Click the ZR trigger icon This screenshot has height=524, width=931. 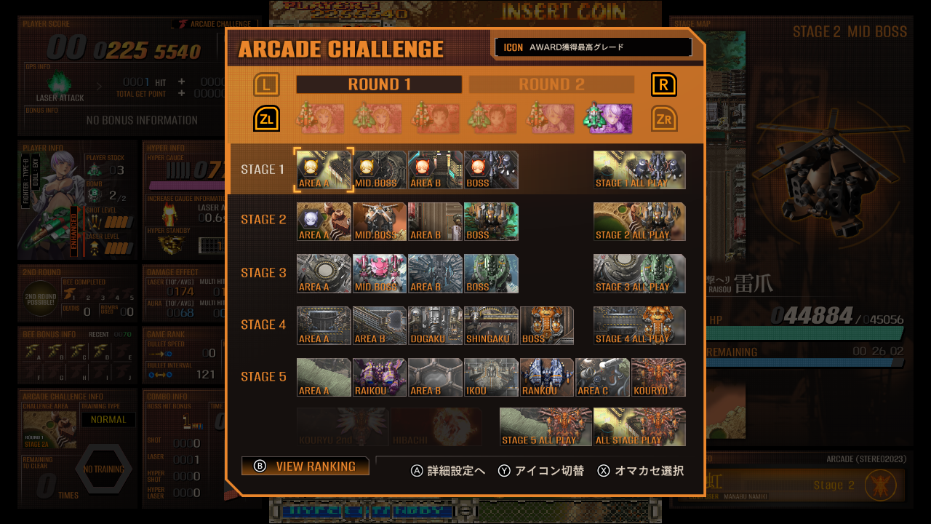(x=663, y=119)
